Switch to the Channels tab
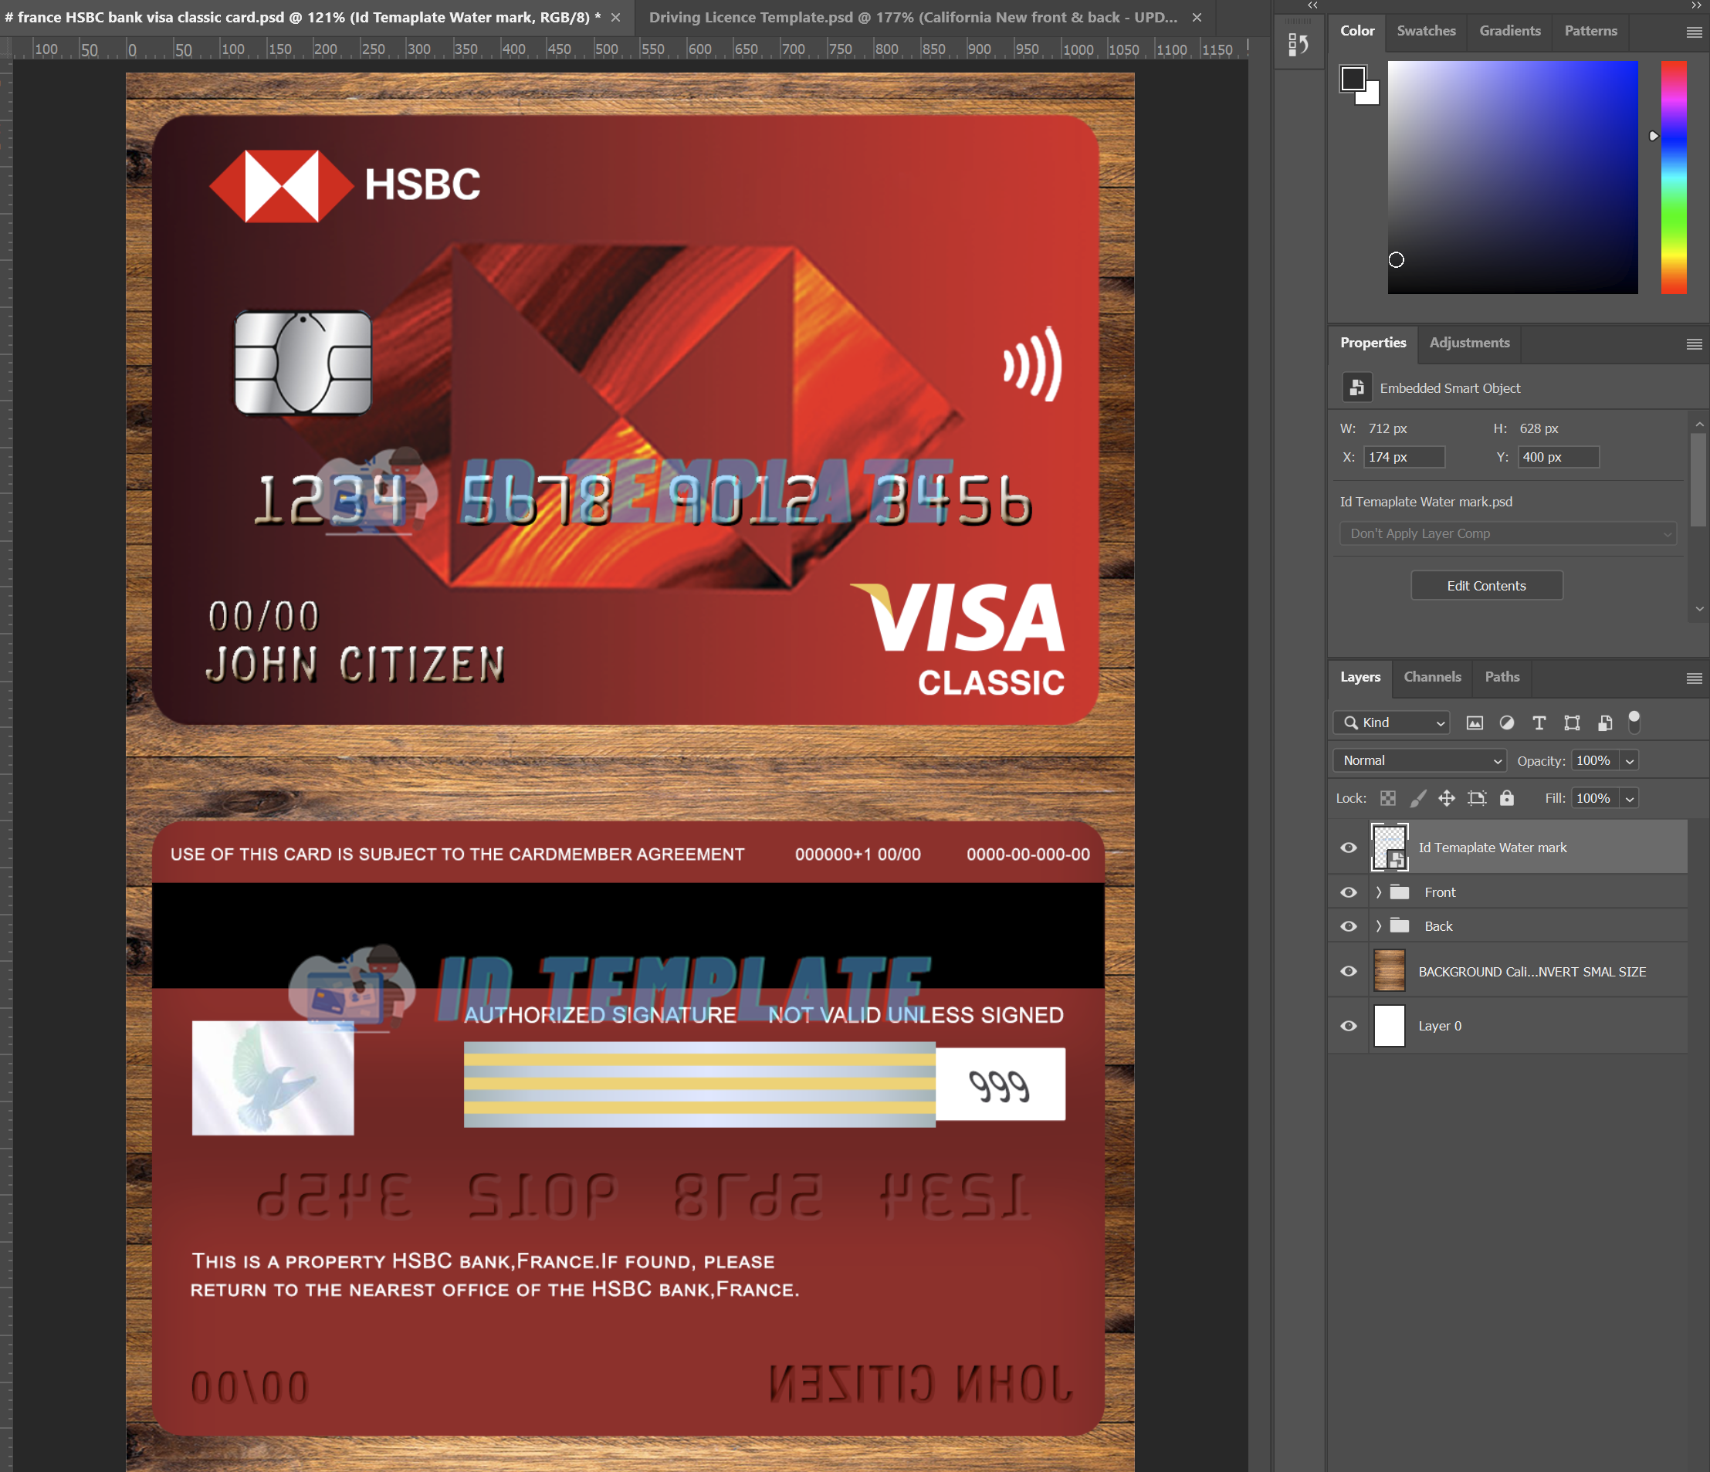This screenshot has height=1472, width=1710. click(1432, 677)
